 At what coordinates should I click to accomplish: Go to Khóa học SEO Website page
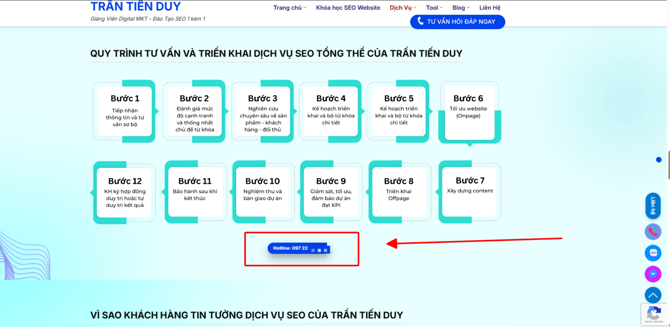[348, 8]
